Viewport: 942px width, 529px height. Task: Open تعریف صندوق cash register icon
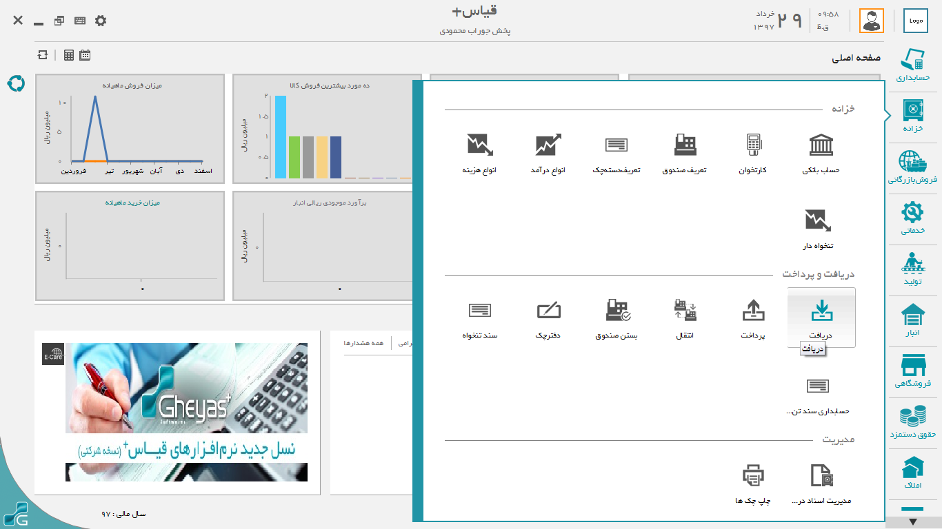(685, 153)
